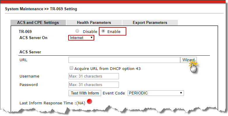
Task: Select the ACS and CPE Settings tab
Action: pyautogui.click(x=38, y=22)
